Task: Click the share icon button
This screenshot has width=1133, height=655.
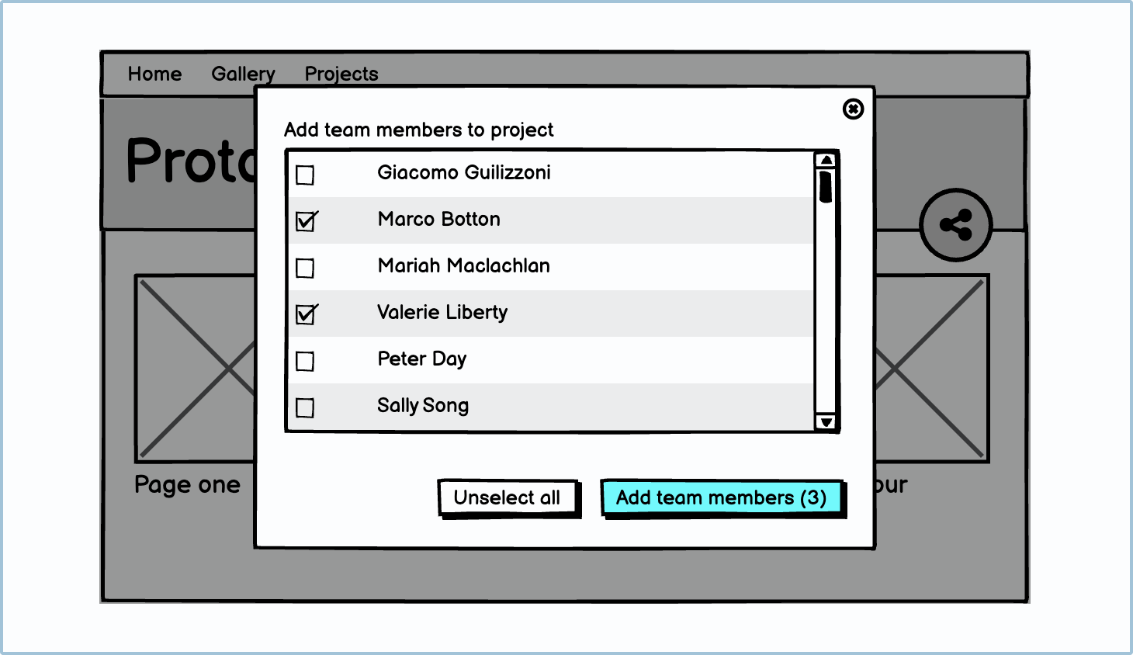Action: [955, 225]
